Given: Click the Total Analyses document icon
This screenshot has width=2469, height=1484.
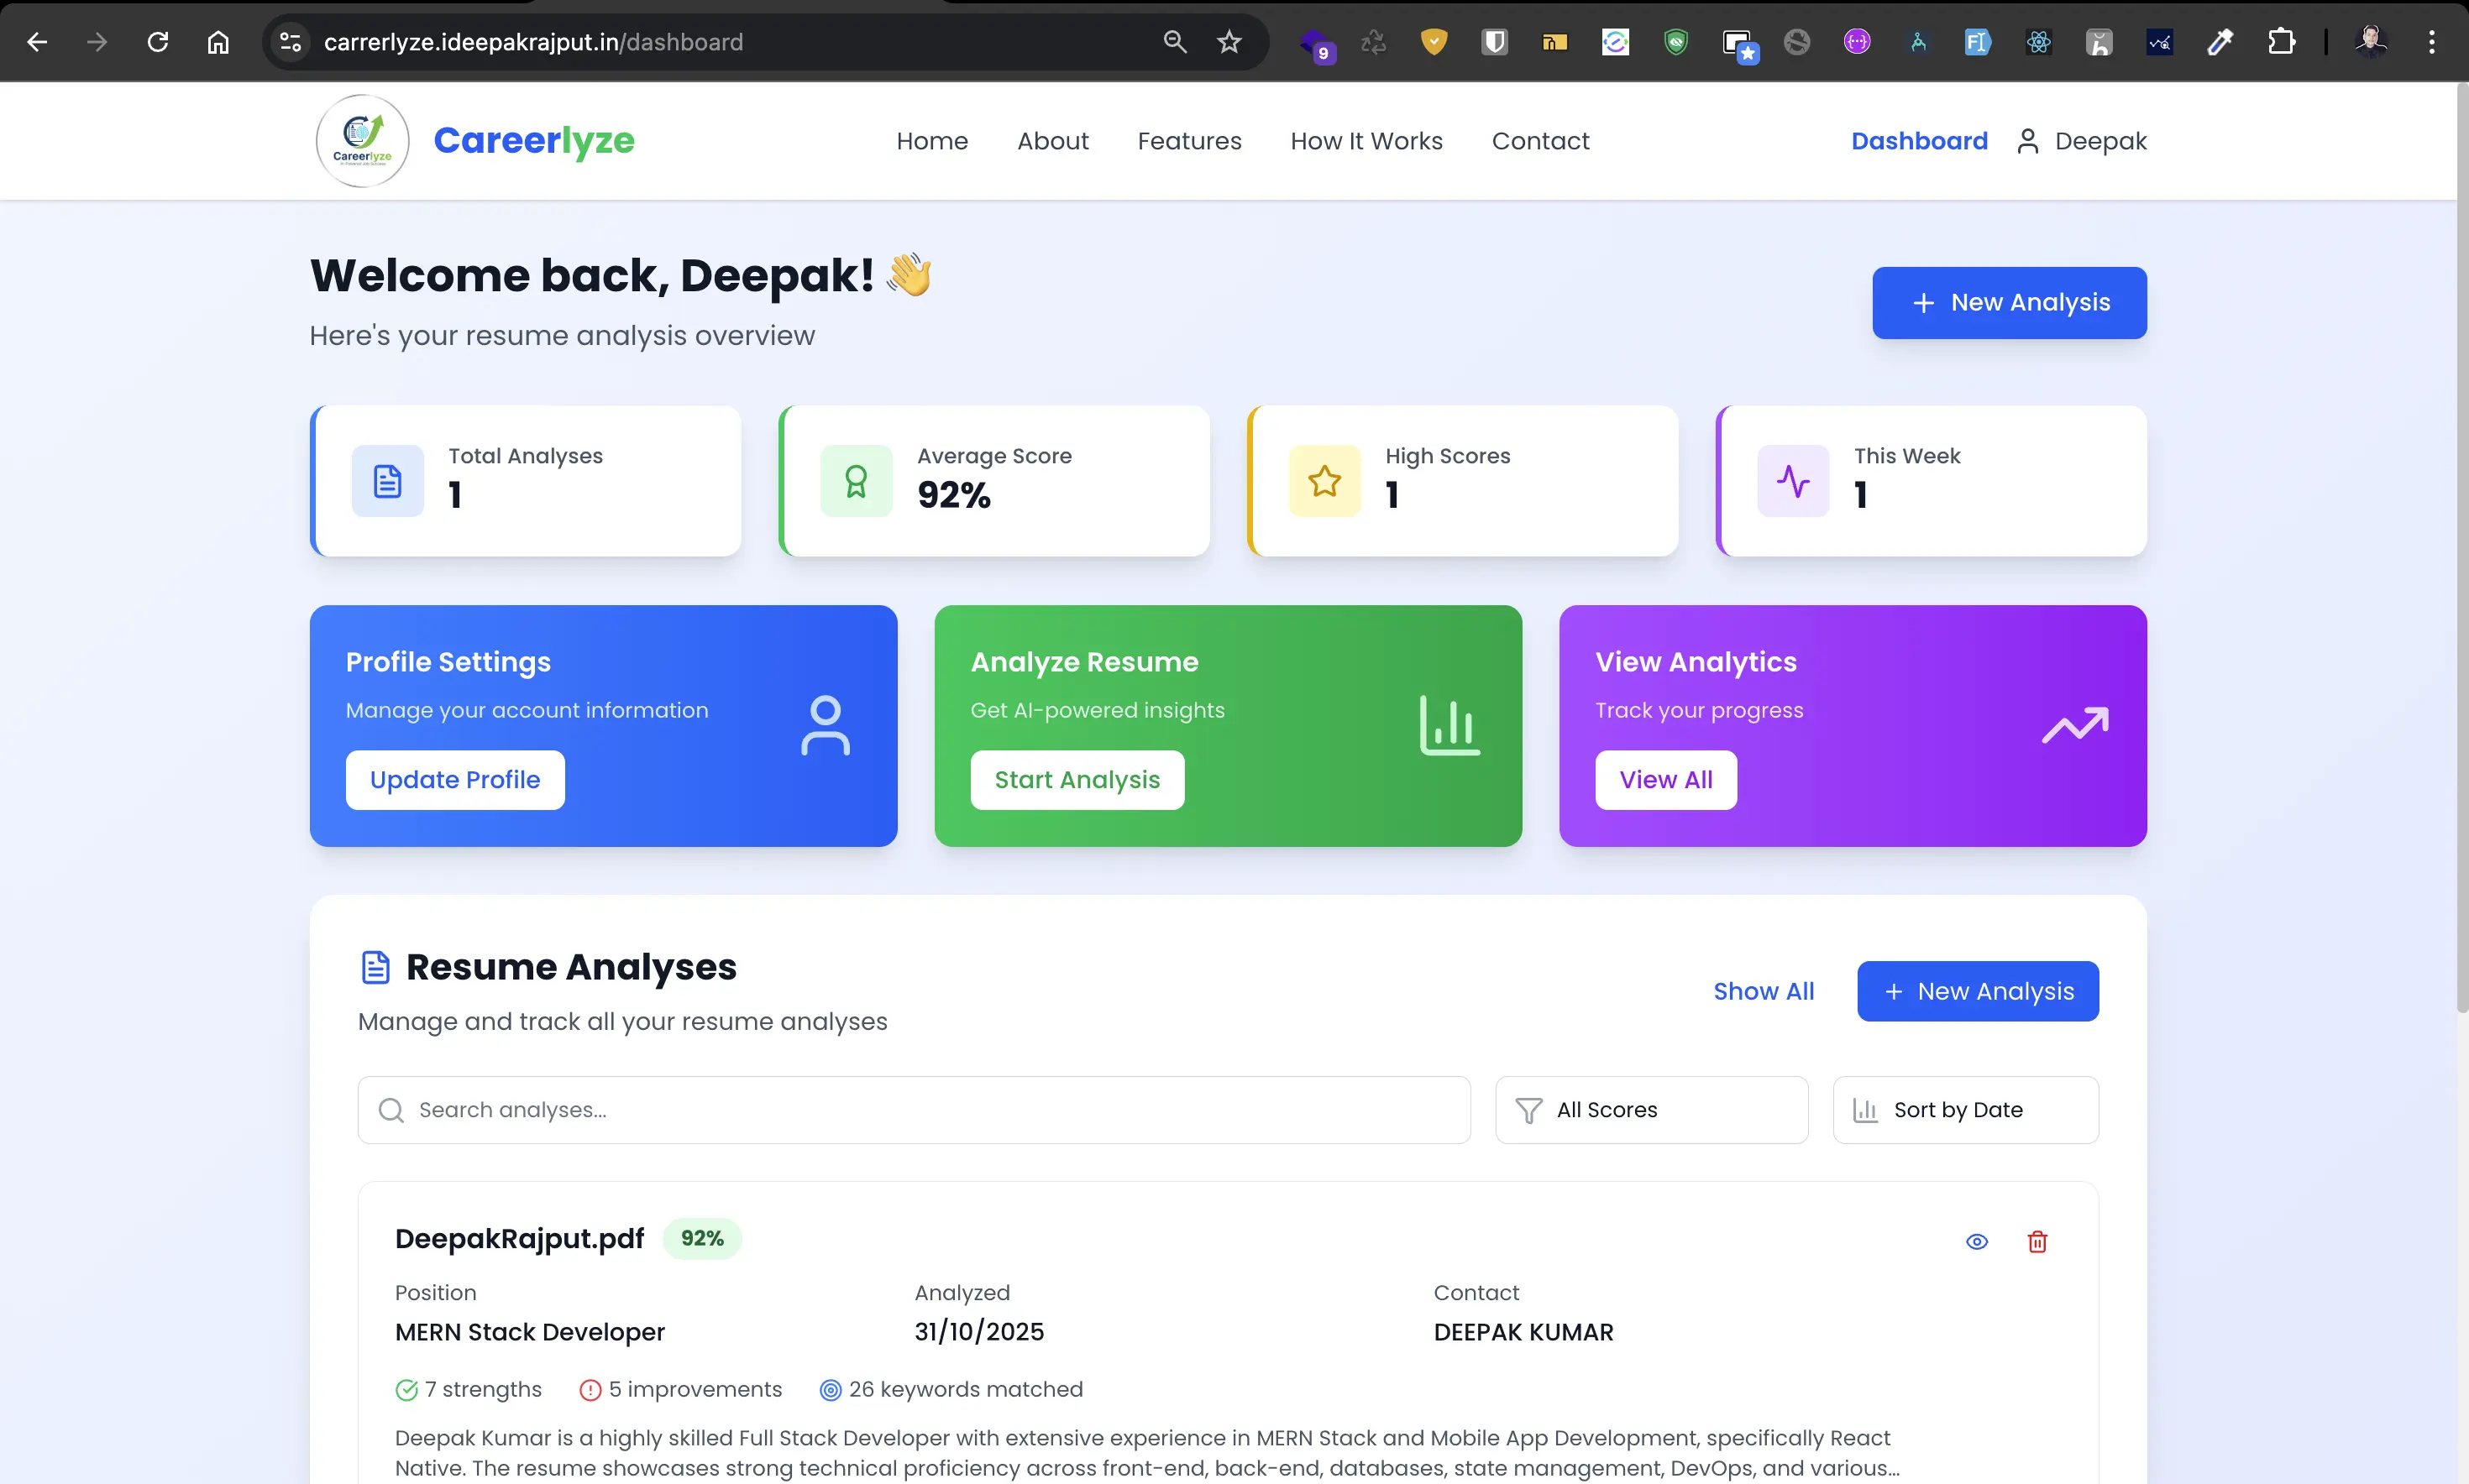Looking at the screenshot, I should (388, 481).
